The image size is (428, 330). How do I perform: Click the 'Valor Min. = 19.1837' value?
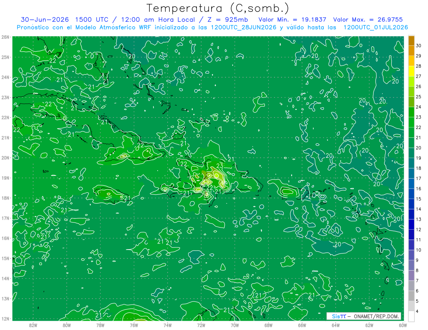point(292,20)
